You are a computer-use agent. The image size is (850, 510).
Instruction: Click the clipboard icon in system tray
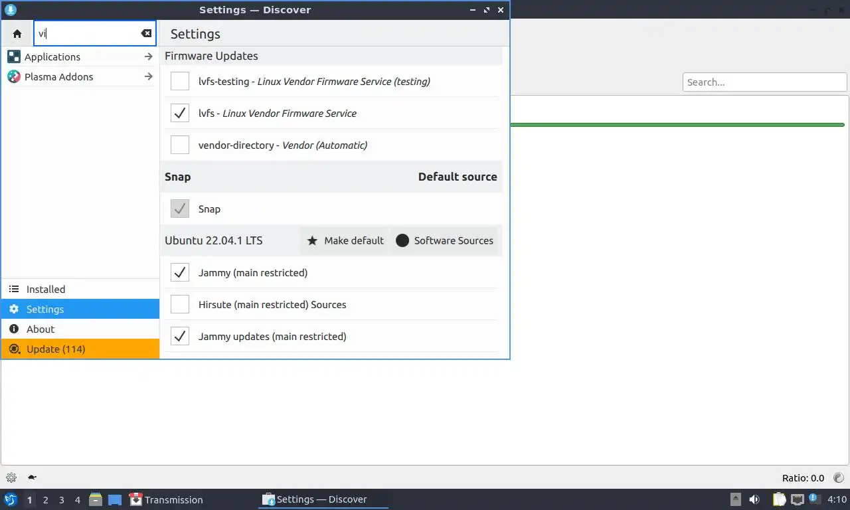[780, 499]
